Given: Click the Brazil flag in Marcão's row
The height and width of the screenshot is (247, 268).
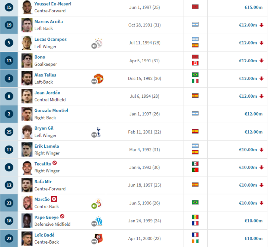Looking at the screenshot, I should [x=195, y=202].
